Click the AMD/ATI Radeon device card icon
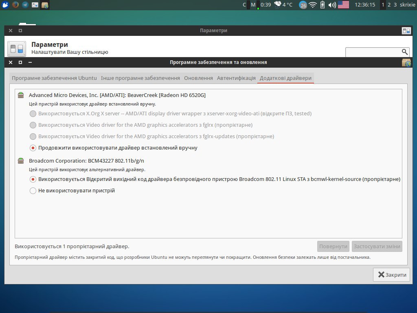Image resolution: width=417 pixels, height=313 pixels. point(21,95)
